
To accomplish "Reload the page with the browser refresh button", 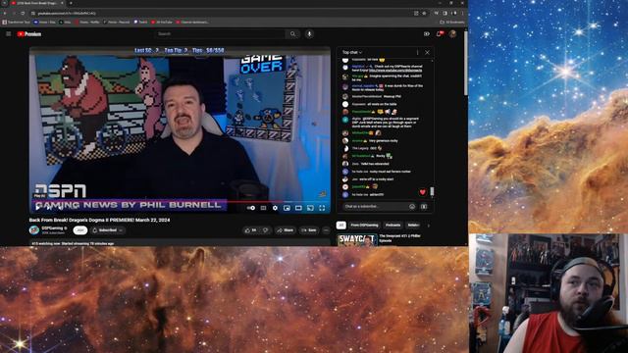I will (23, 13).
